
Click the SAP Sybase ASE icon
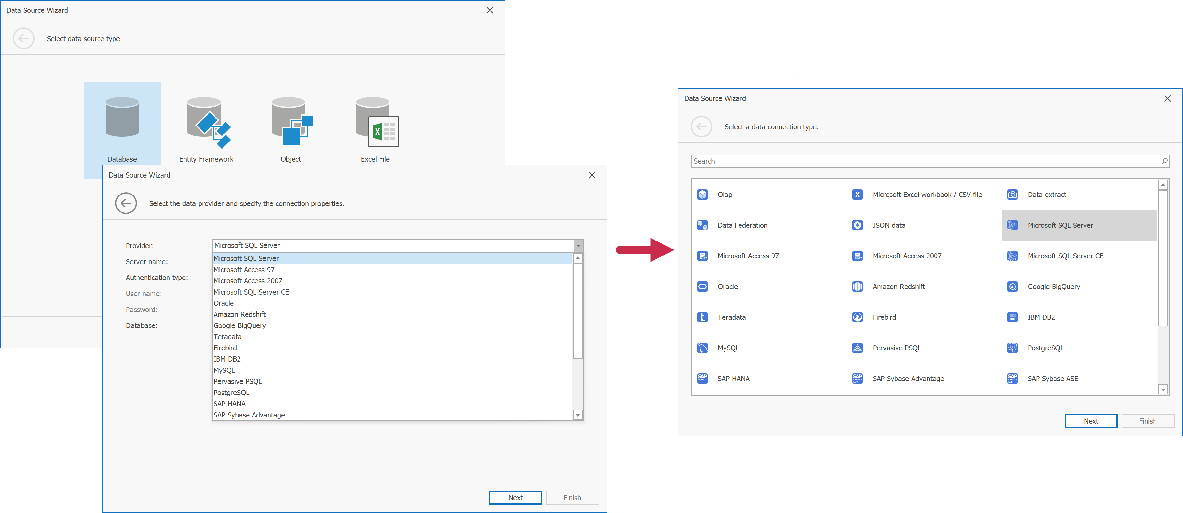pos(1012,379)
